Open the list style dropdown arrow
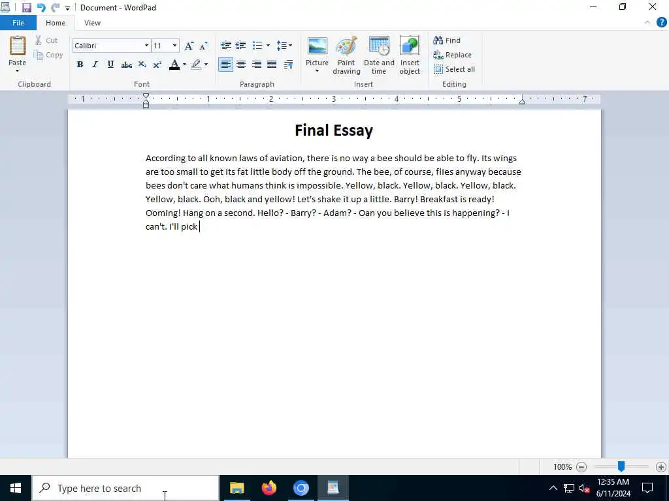This screenshot has height=501, width=669. point(268,45)
